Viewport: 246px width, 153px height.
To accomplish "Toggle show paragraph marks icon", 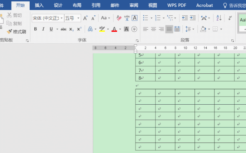I will 230,18.
